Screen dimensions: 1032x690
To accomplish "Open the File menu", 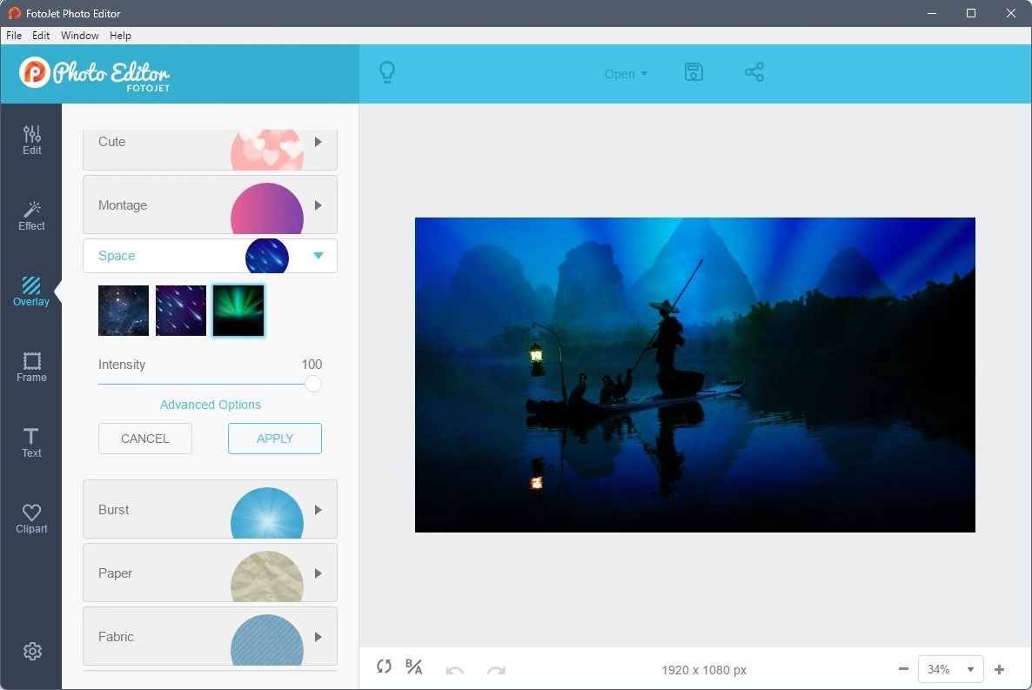I will click(x=14, y=36).
